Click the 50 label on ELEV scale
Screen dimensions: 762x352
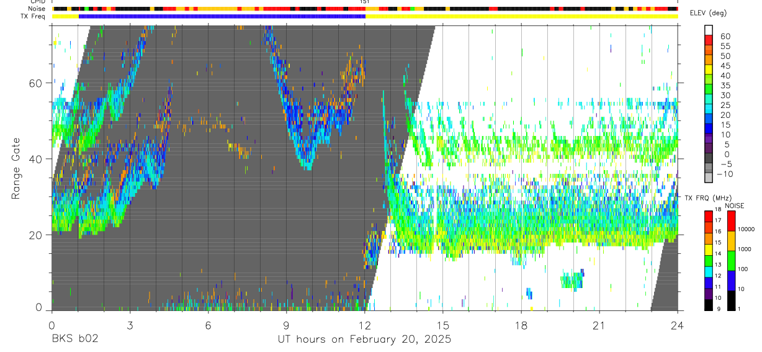724,56
